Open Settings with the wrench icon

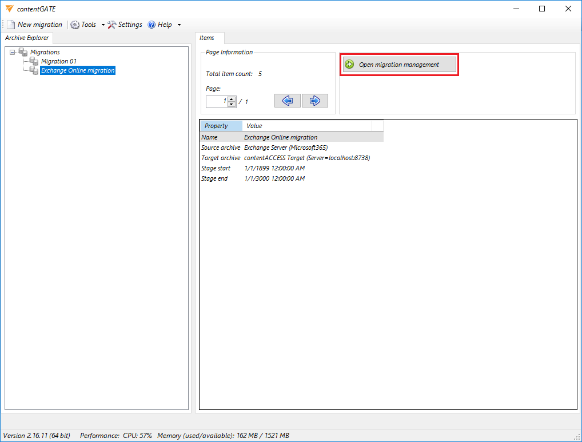(x=112, y=25)
